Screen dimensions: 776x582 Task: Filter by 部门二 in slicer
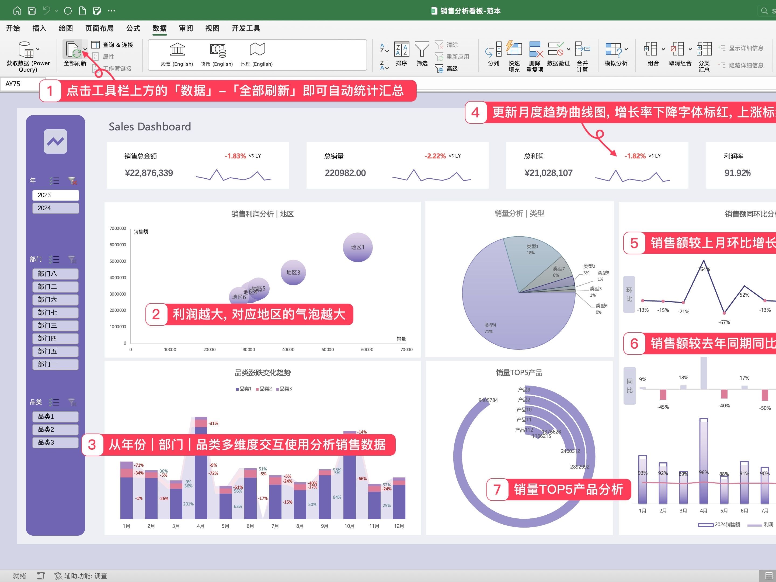[55, 287]
